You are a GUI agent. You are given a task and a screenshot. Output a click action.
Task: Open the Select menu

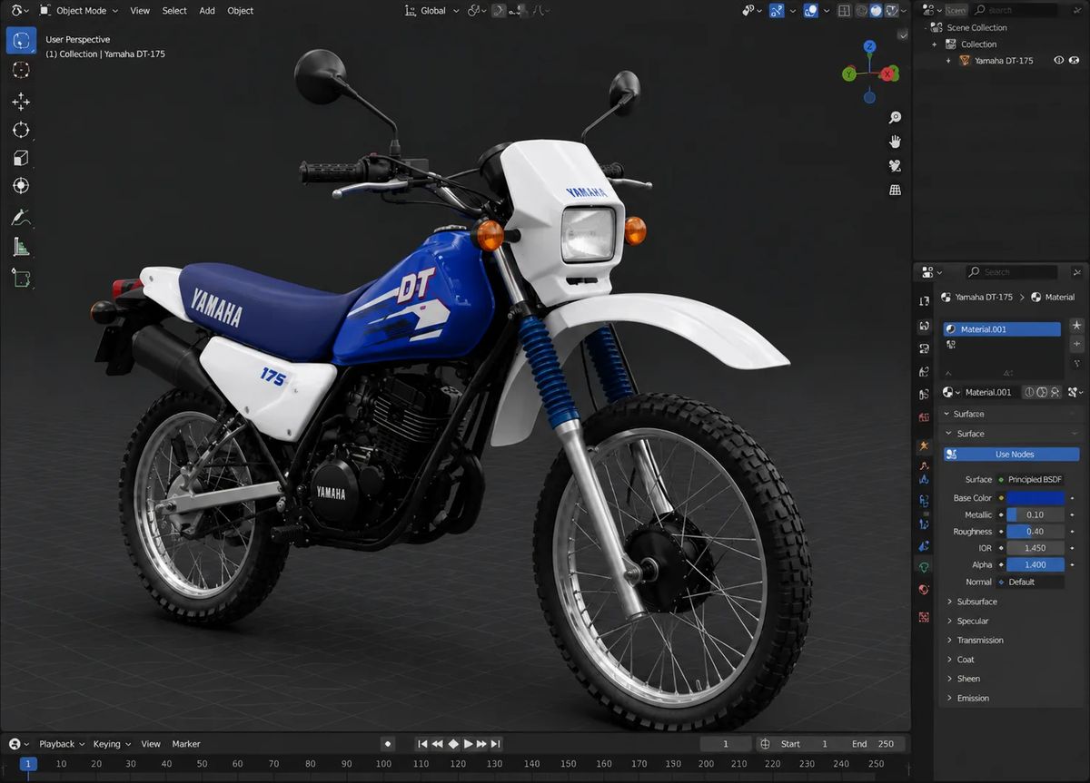[x=174, y=11]
